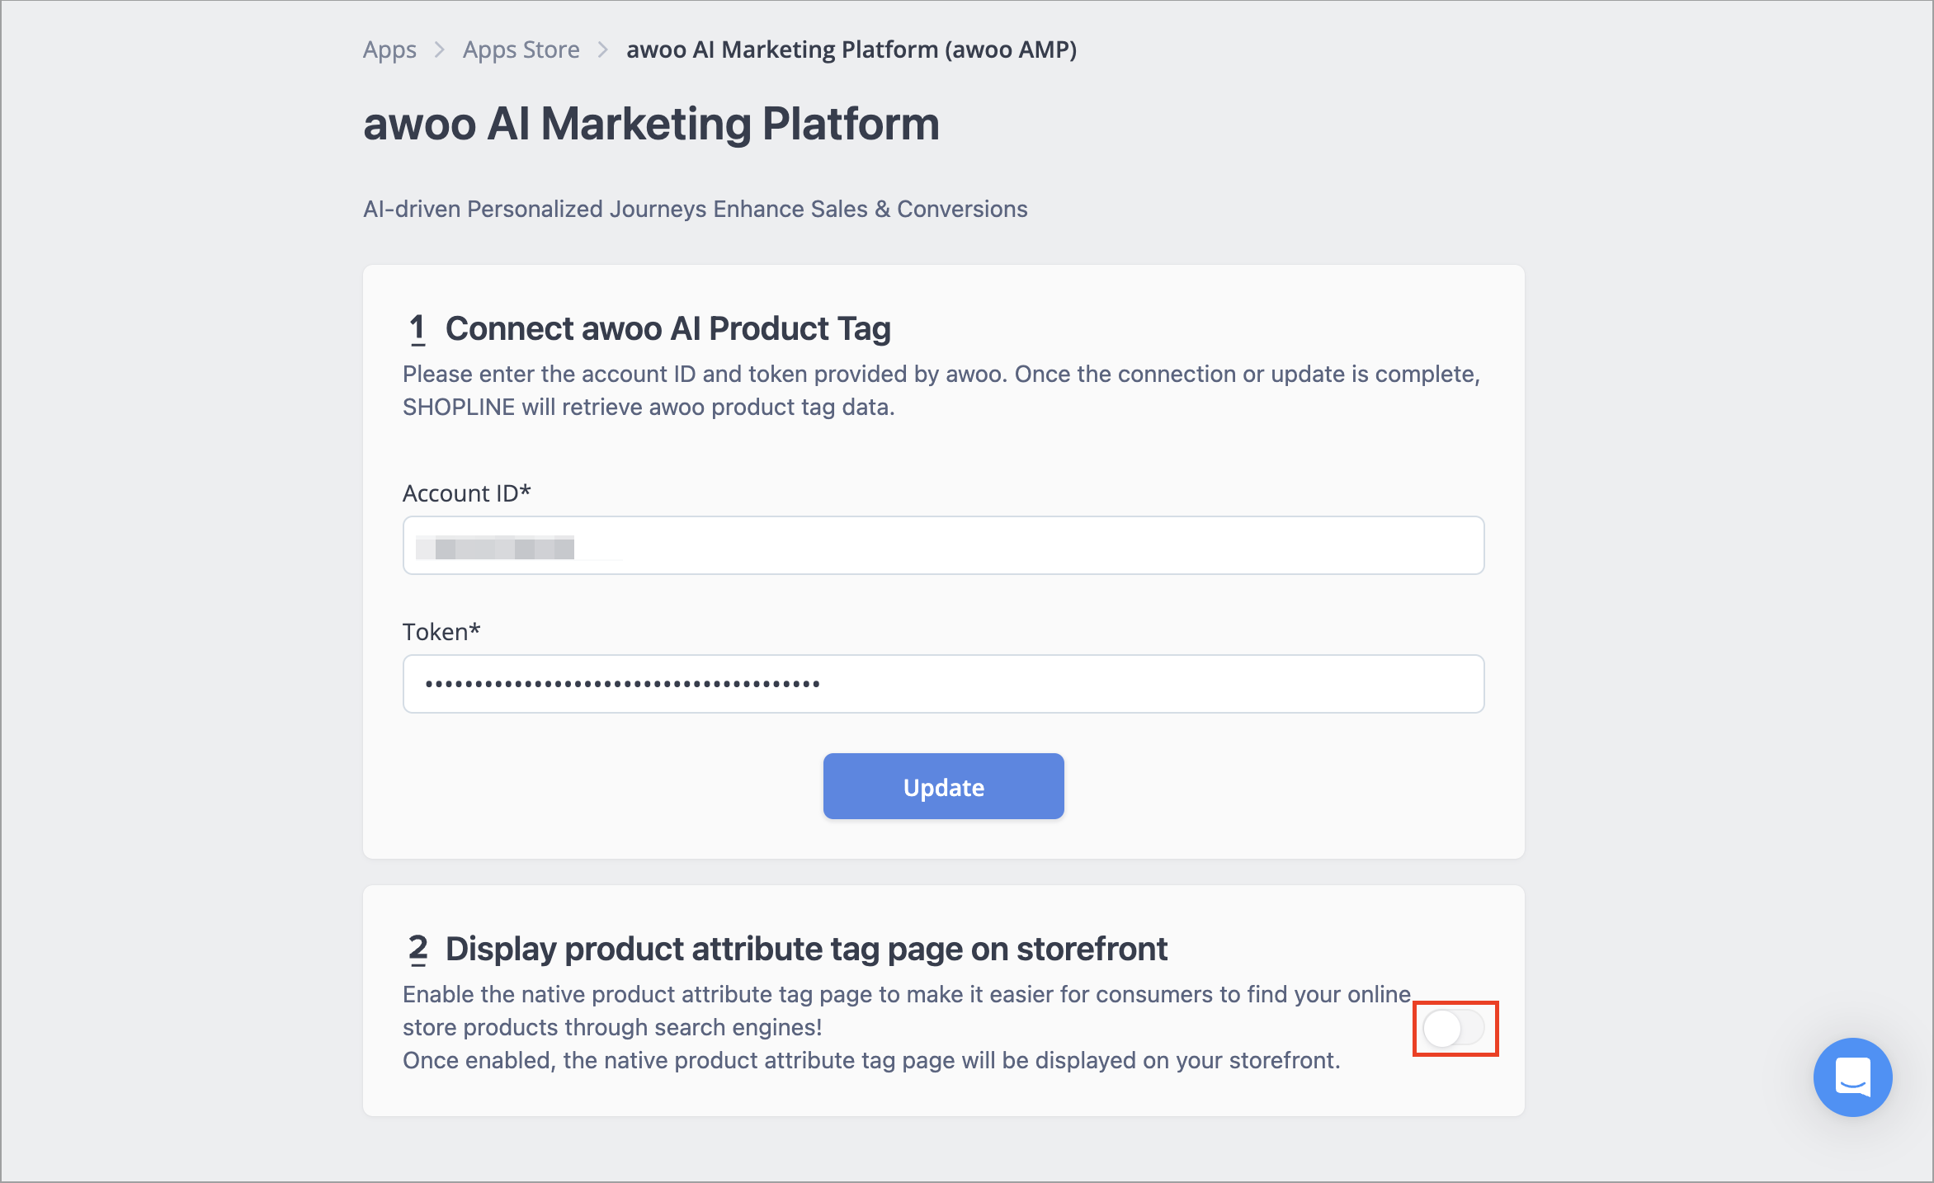The height and width of the screenshot is (1183, 1934).
Task: Open Apps Store breadcrumb link
Action: coord(521,49)
